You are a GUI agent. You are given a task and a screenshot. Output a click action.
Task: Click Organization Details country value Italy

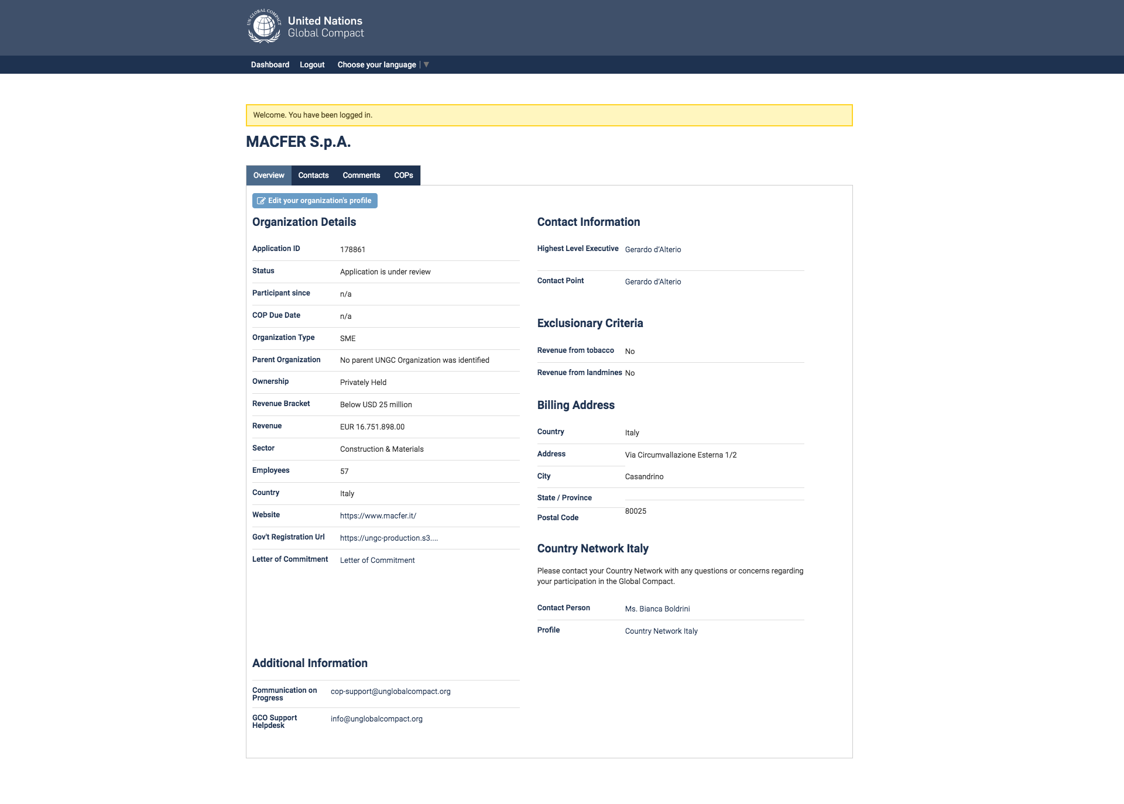(347, 494)
